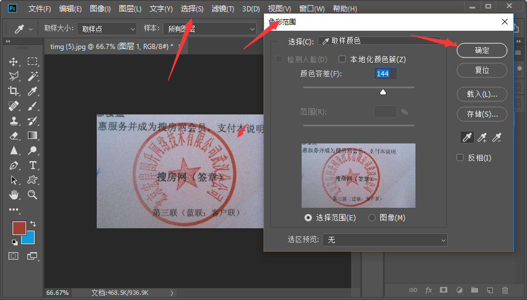Viewport: 527px width, 300px height.
Task: Confirm with the 确定 button
Action: click(482, 51)
